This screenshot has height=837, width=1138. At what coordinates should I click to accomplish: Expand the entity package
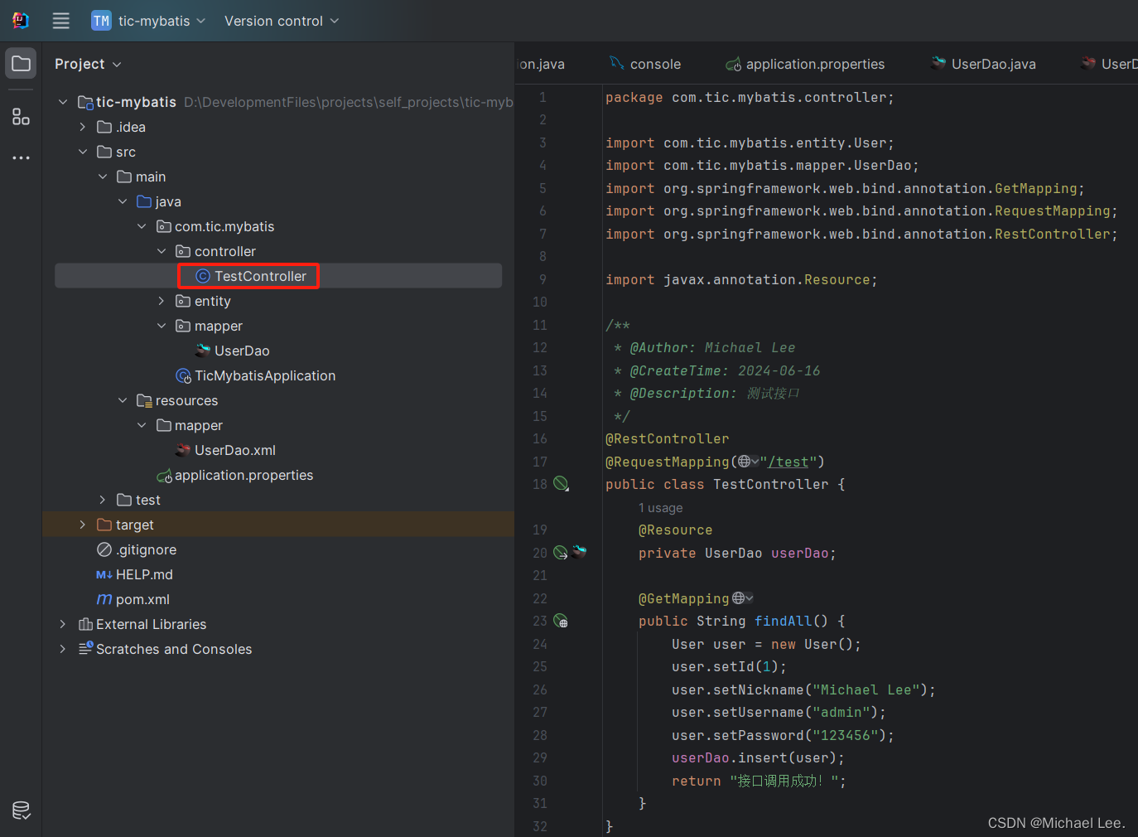coord(162,301)
